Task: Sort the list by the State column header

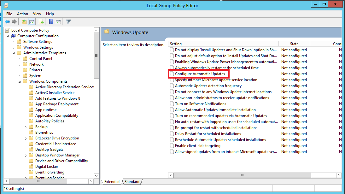Action: [x=294, y=44]
